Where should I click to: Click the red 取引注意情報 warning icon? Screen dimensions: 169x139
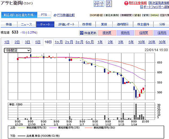(x=126, y=3)
